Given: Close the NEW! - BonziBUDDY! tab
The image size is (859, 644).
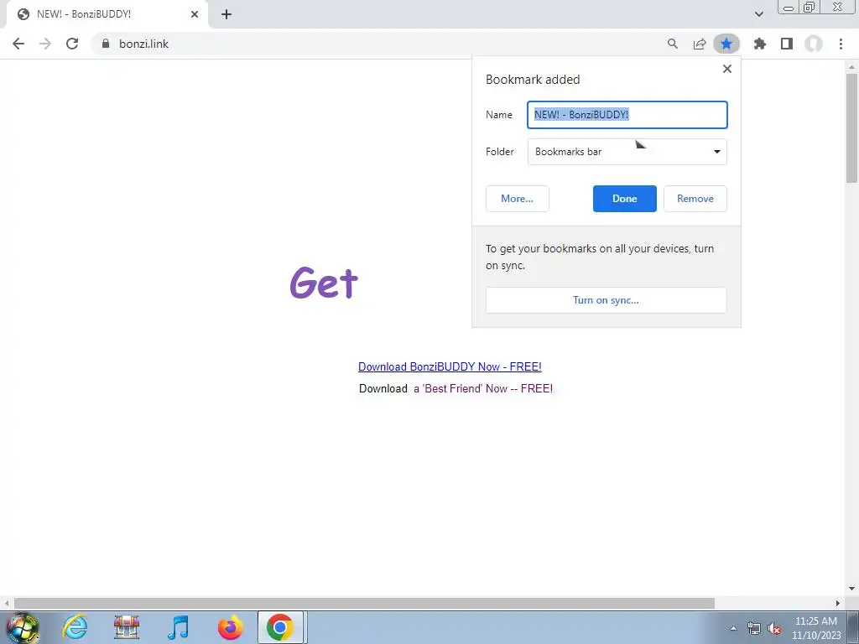Looking at the screenshot, I should pos(195,14).
